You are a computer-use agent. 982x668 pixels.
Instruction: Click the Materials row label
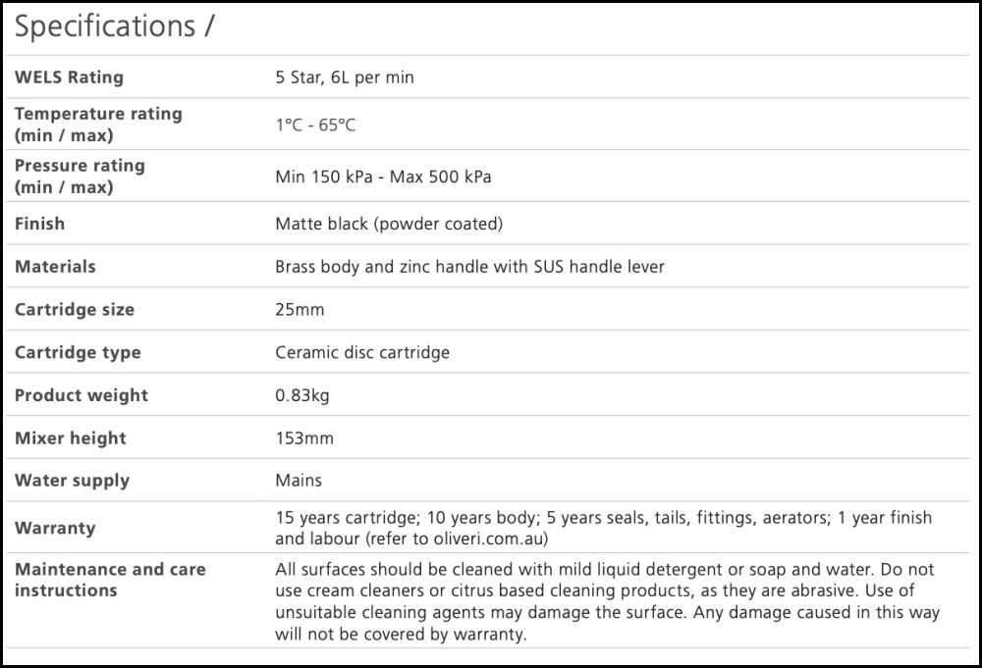[55, 267]
